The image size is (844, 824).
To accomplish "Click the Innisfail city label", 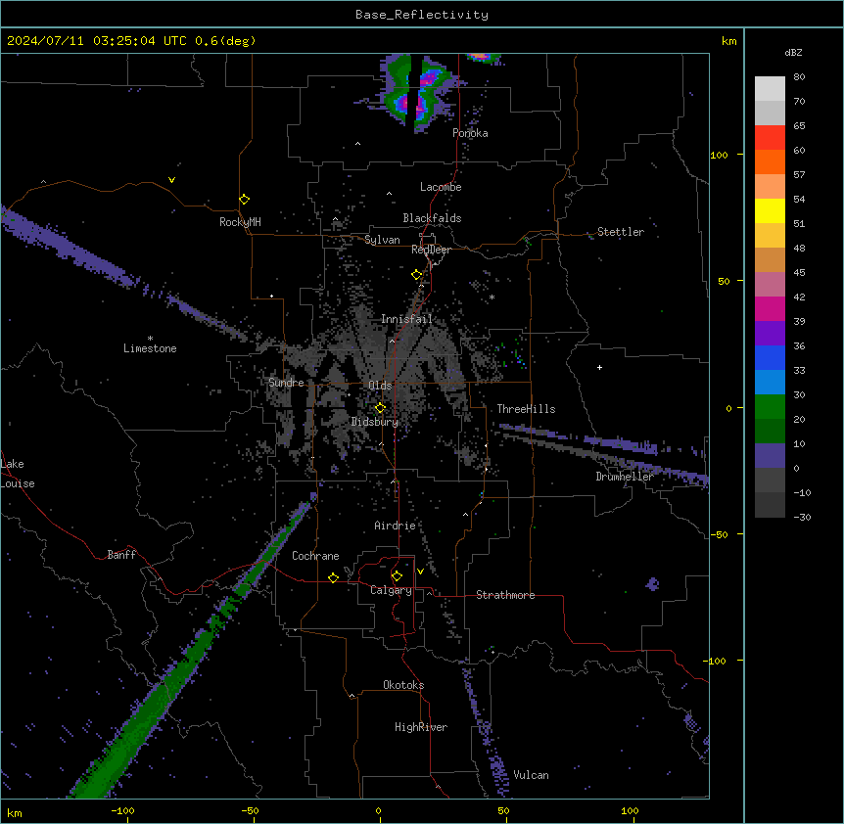I will (x=406, y=319).
